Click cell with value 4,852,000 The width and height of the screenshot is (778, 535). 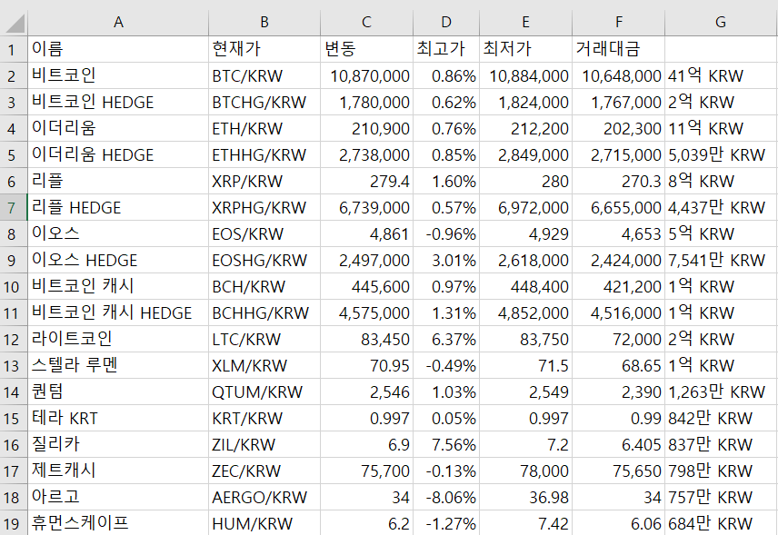click(x=525, y=312)
